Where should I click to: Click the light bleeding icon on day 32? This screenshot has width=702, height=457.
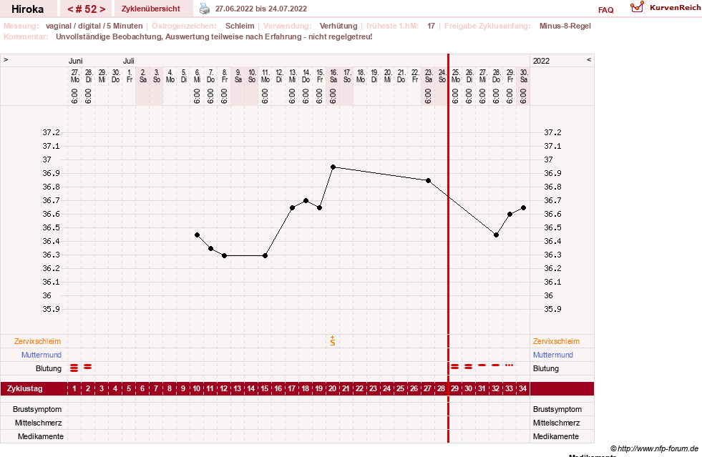click(x=496, y=365)
